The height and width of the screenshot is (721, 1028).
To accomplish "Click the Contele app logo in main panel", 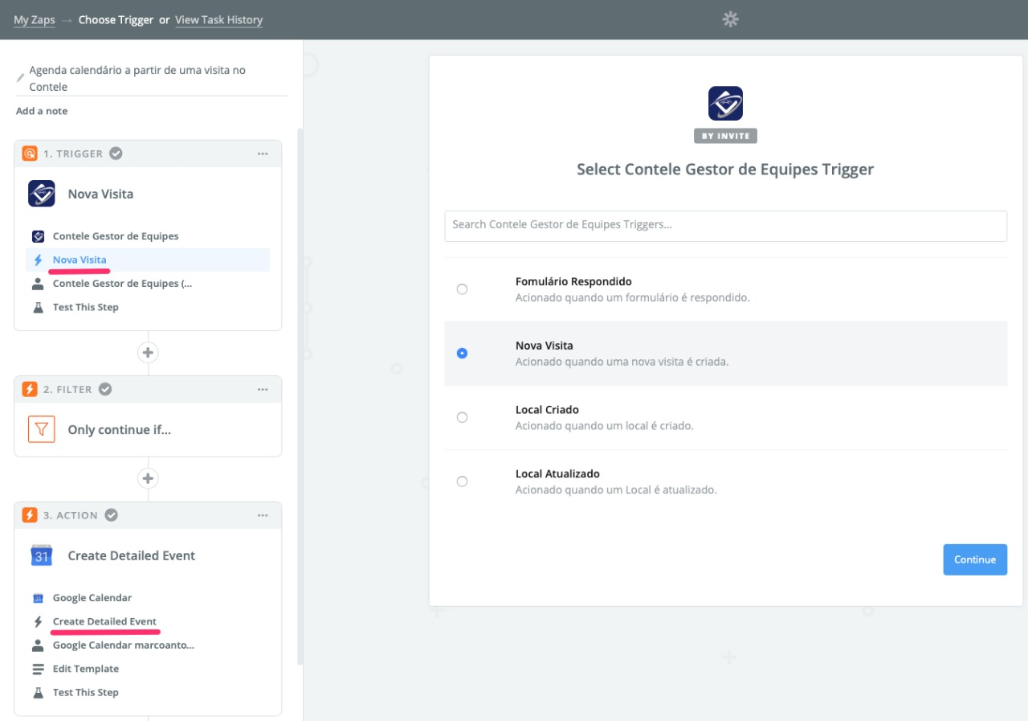I will (x=725, y=104).
